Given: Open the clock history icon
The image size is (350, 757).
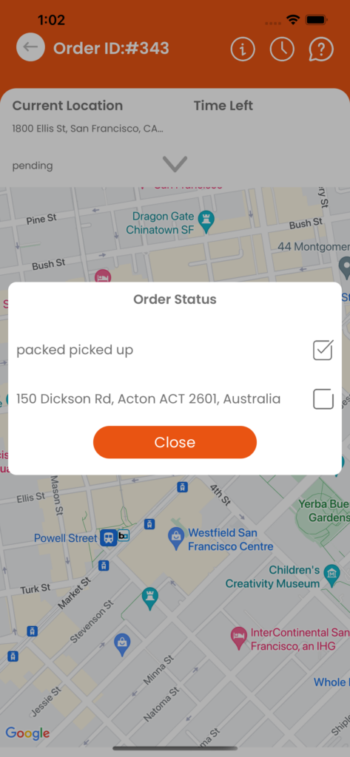Looking at the screenshot, I should coord(282,48).
